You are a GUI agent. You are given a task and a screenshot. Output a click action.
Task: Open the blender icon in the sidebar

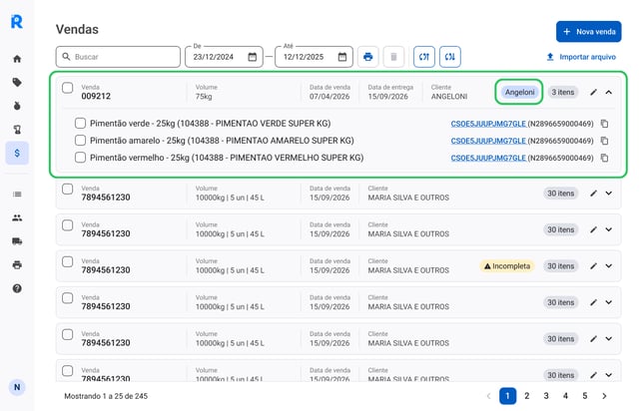pos(17,130)
